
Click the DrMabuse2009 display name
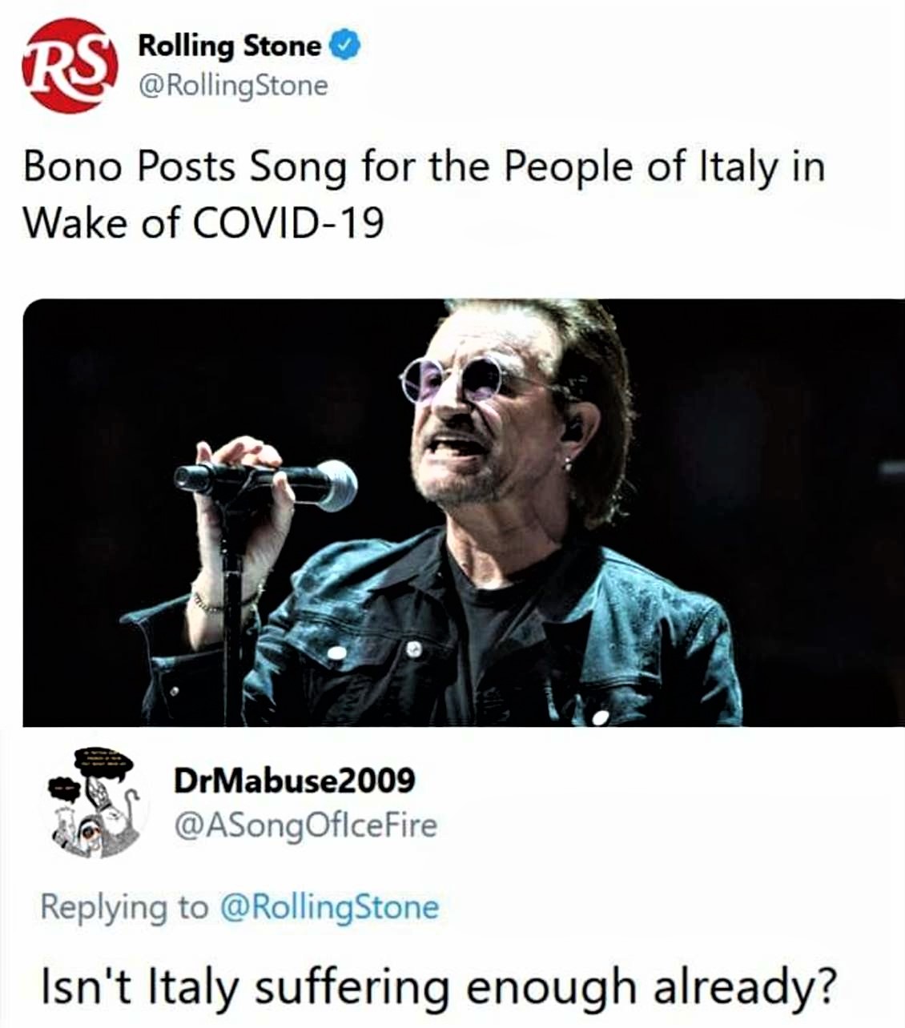295,779
